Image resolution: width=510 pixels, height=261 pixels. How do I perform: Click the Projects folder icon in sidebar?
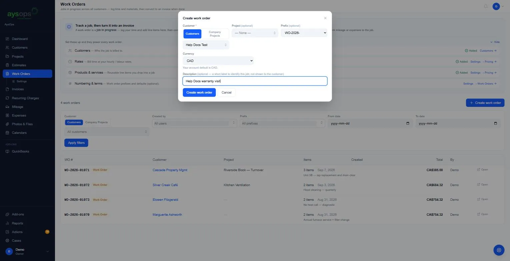[7, 57]
